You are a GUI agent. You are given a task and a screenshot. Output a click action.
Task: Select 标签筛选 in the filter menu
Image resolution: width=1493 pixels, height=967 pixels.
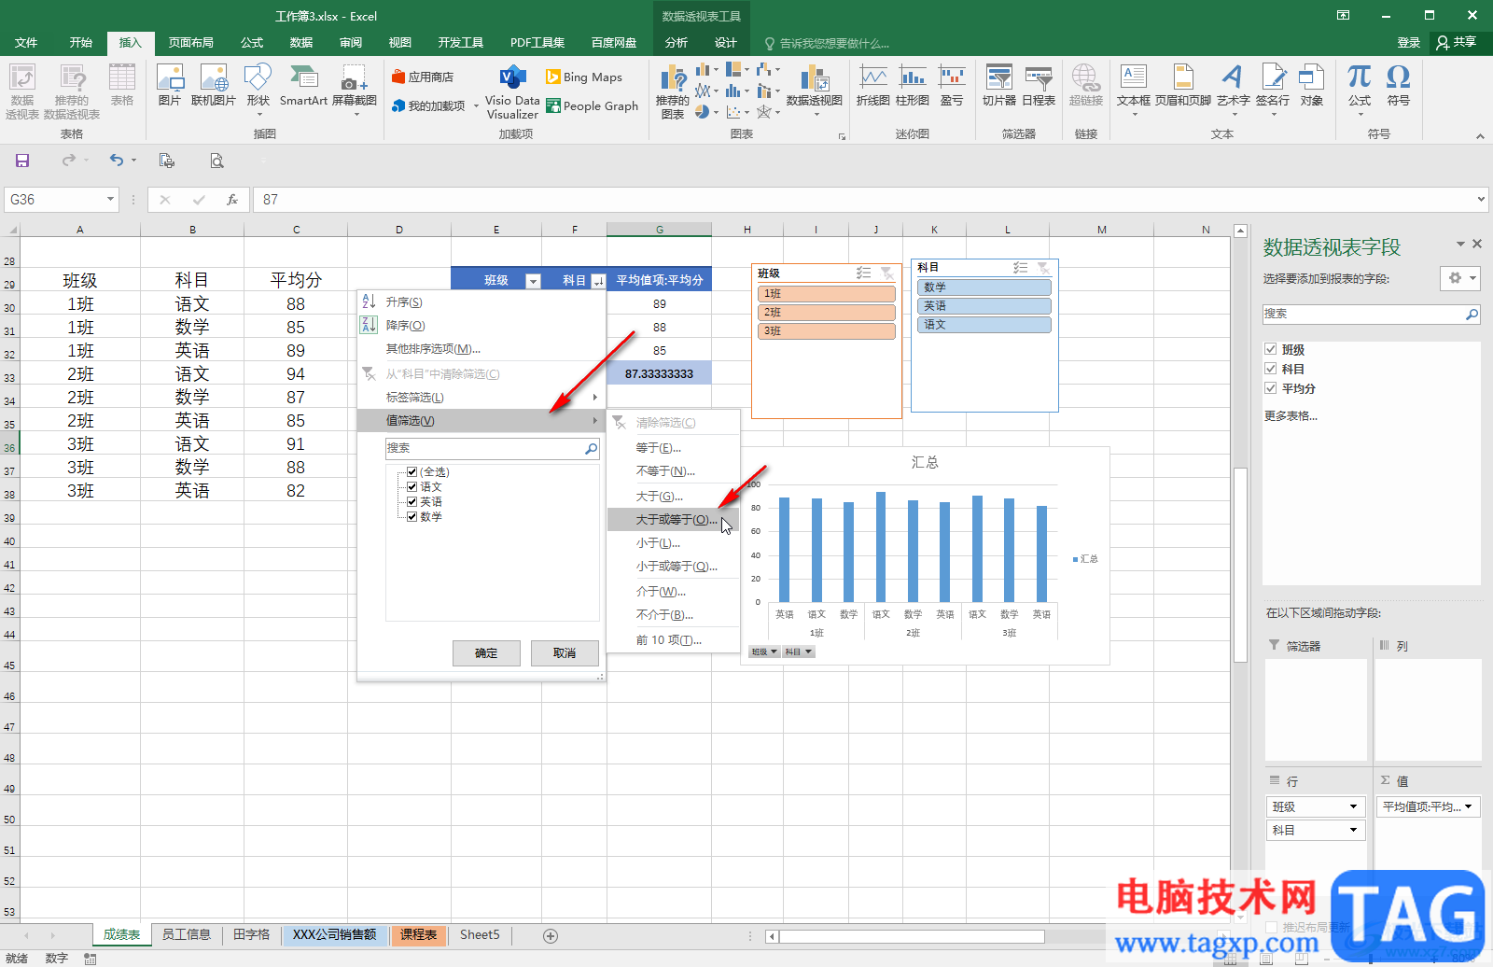click(x=481, y=398)
